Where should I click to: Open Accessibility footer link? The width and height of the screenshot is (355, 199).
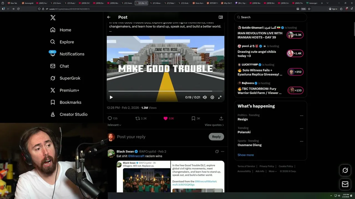click(x=244, y=171)
